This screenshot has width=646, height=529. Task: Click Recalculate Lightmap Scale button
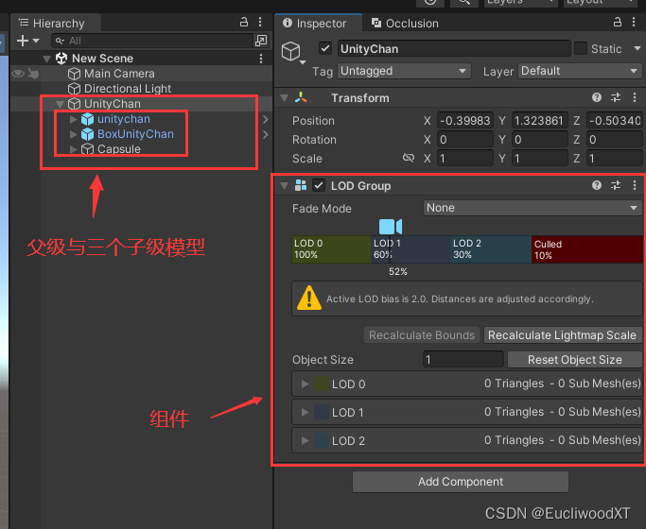coord(563,335)
